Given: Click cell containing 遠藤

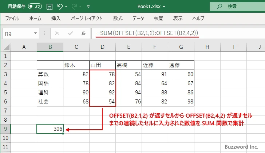Looking at the screenshot, I should click(181, 65).
